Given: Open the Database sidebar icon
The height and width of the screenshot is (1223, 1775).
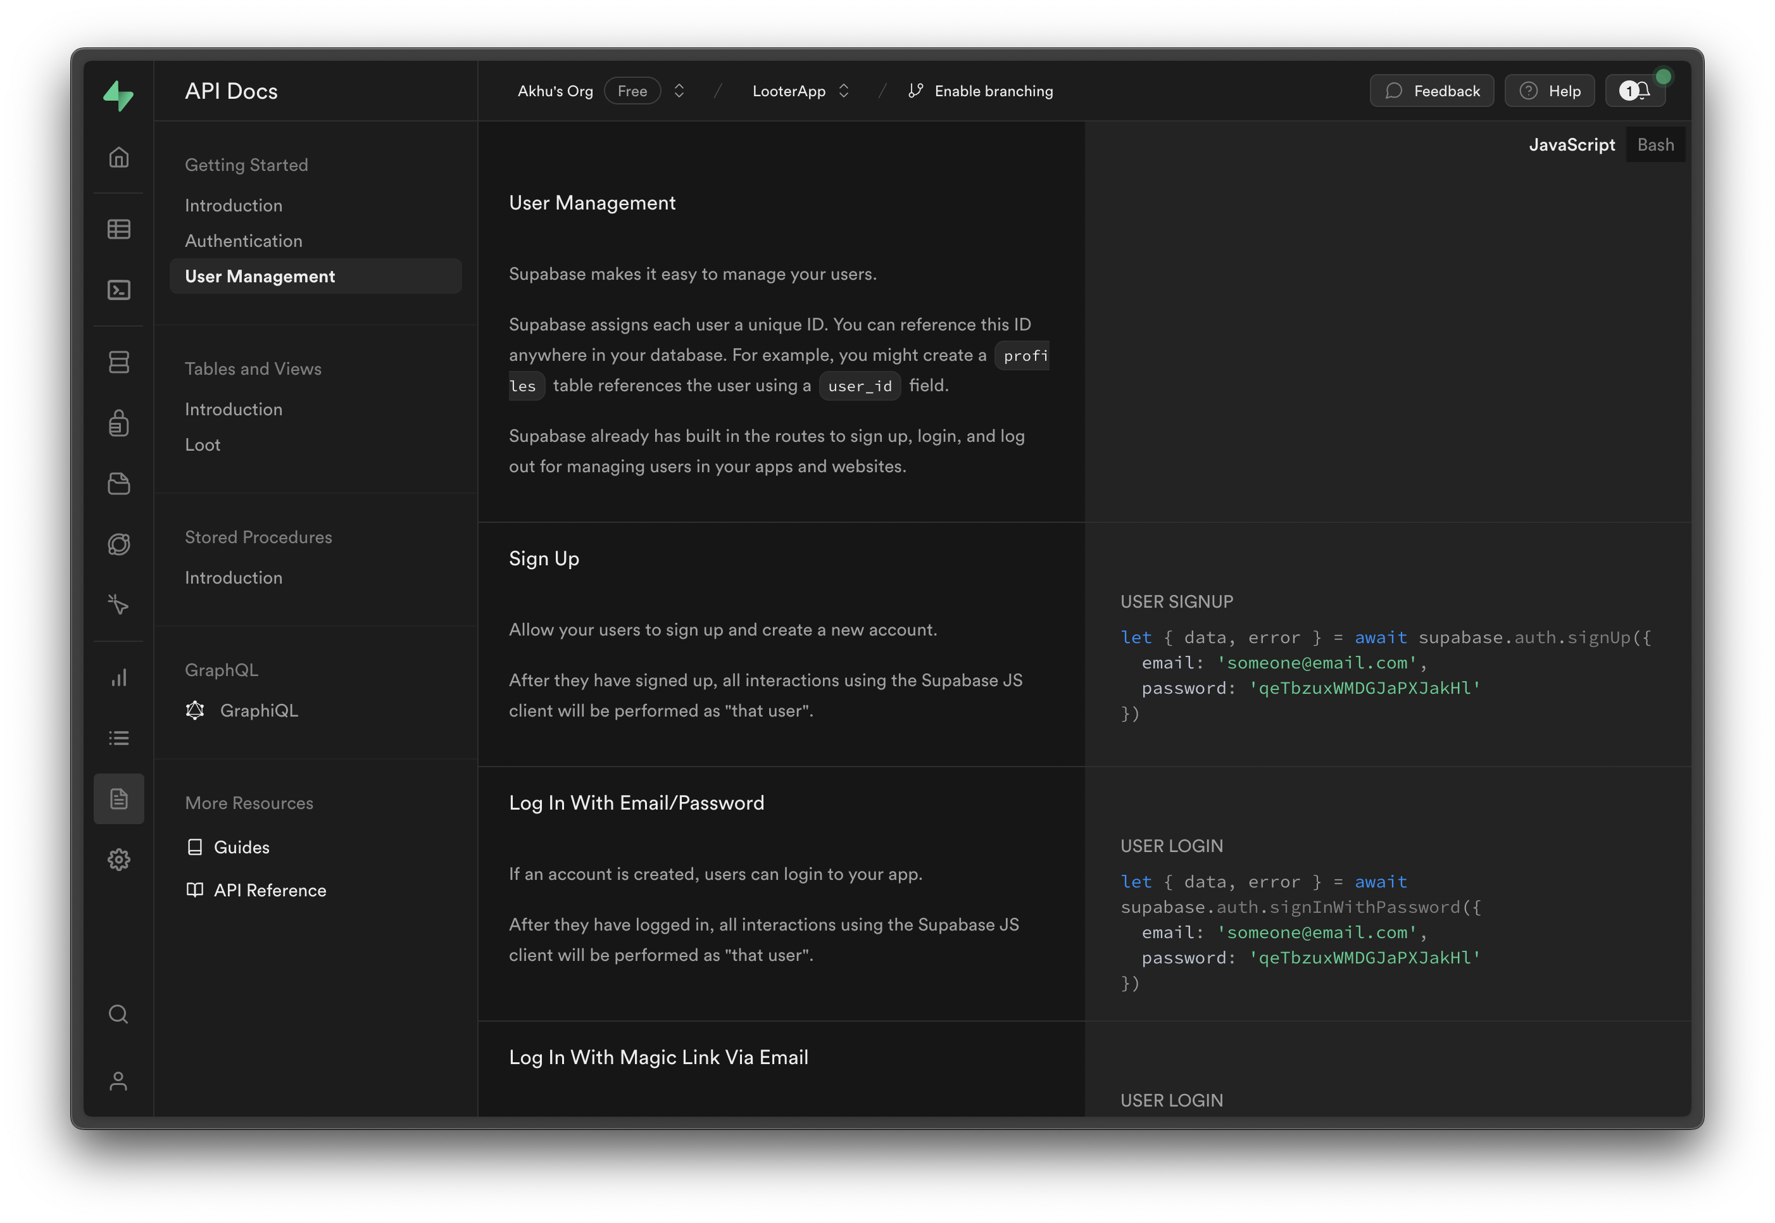Looking at the screenshot, I should coord(119,361).
